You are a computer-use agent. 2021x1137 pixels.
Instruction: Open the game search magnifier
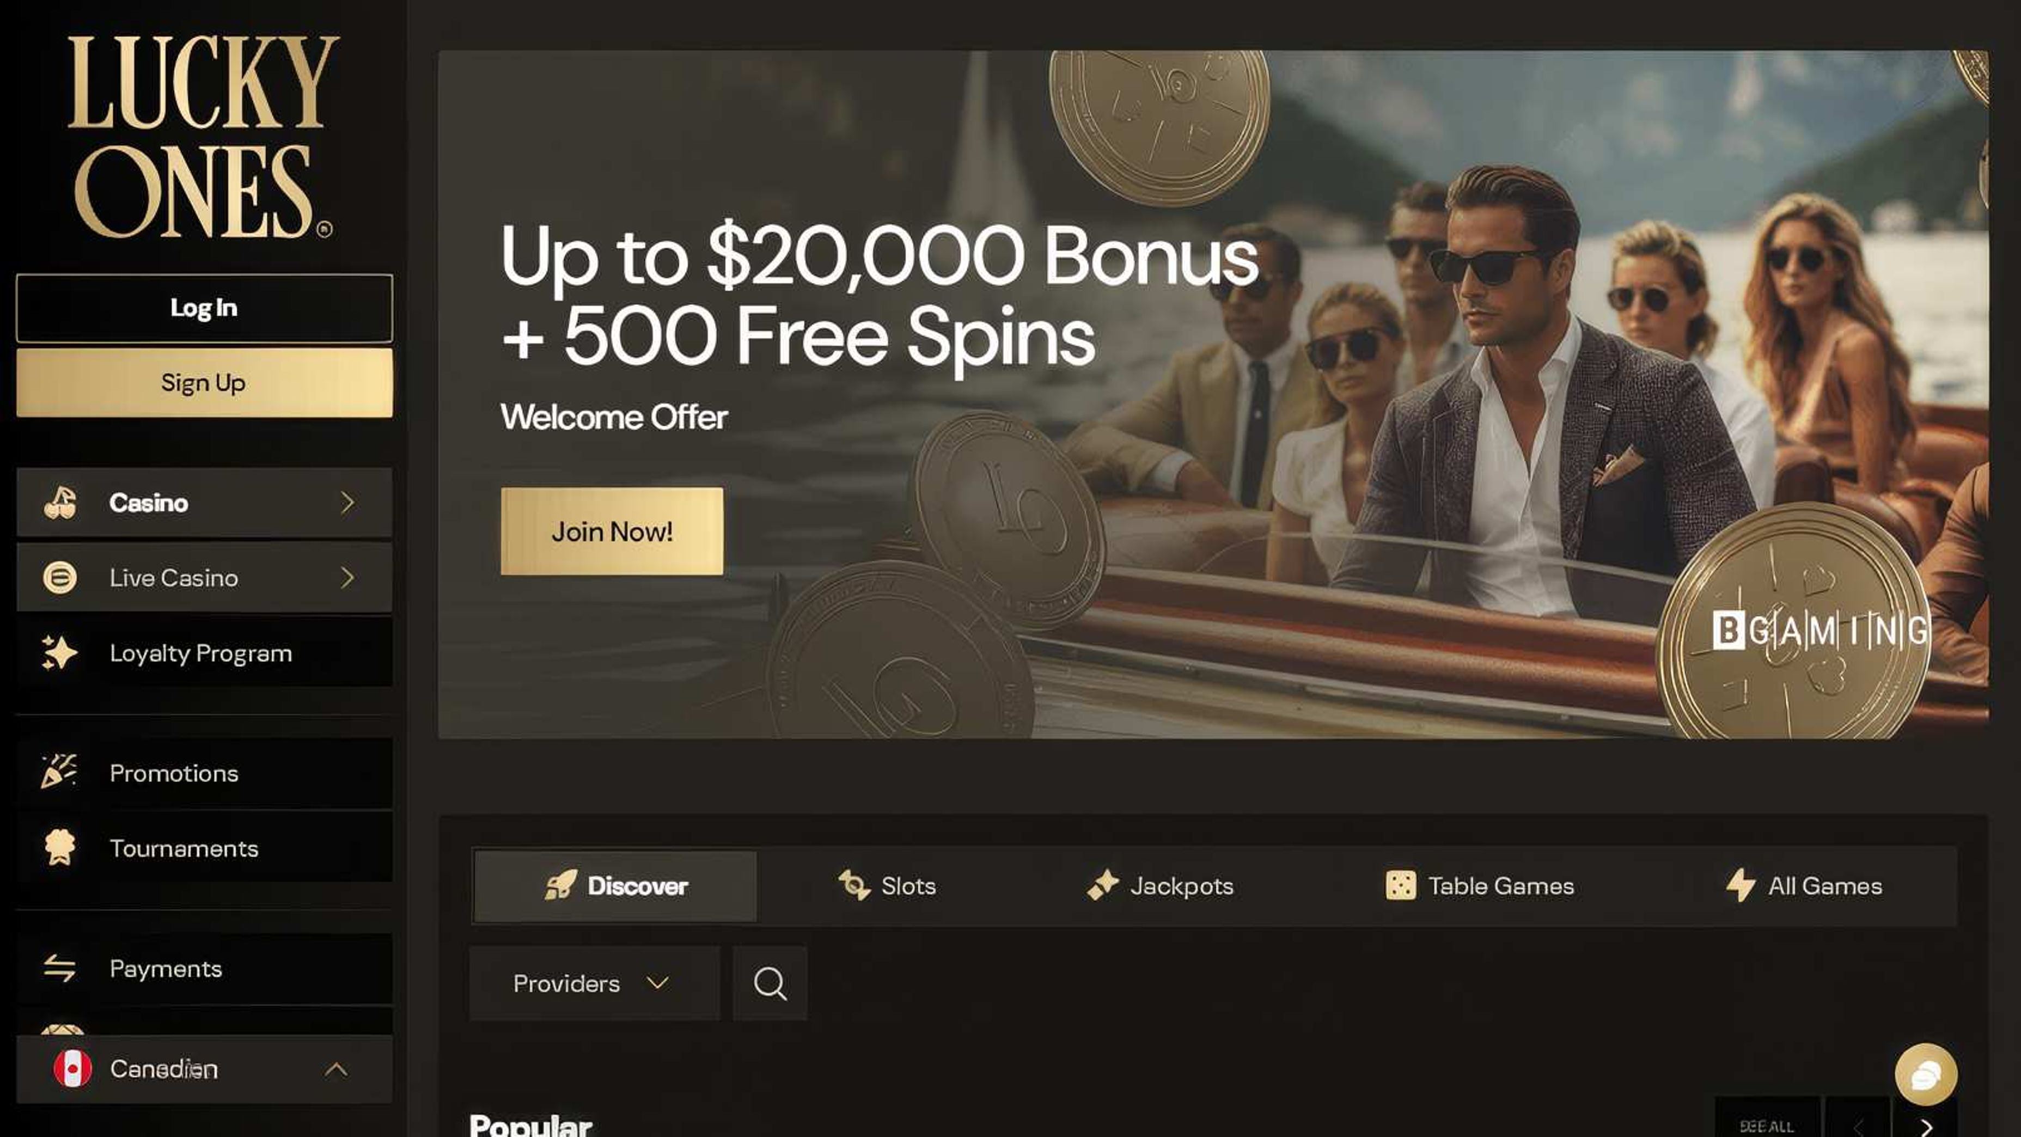click(x=770, y=983)
